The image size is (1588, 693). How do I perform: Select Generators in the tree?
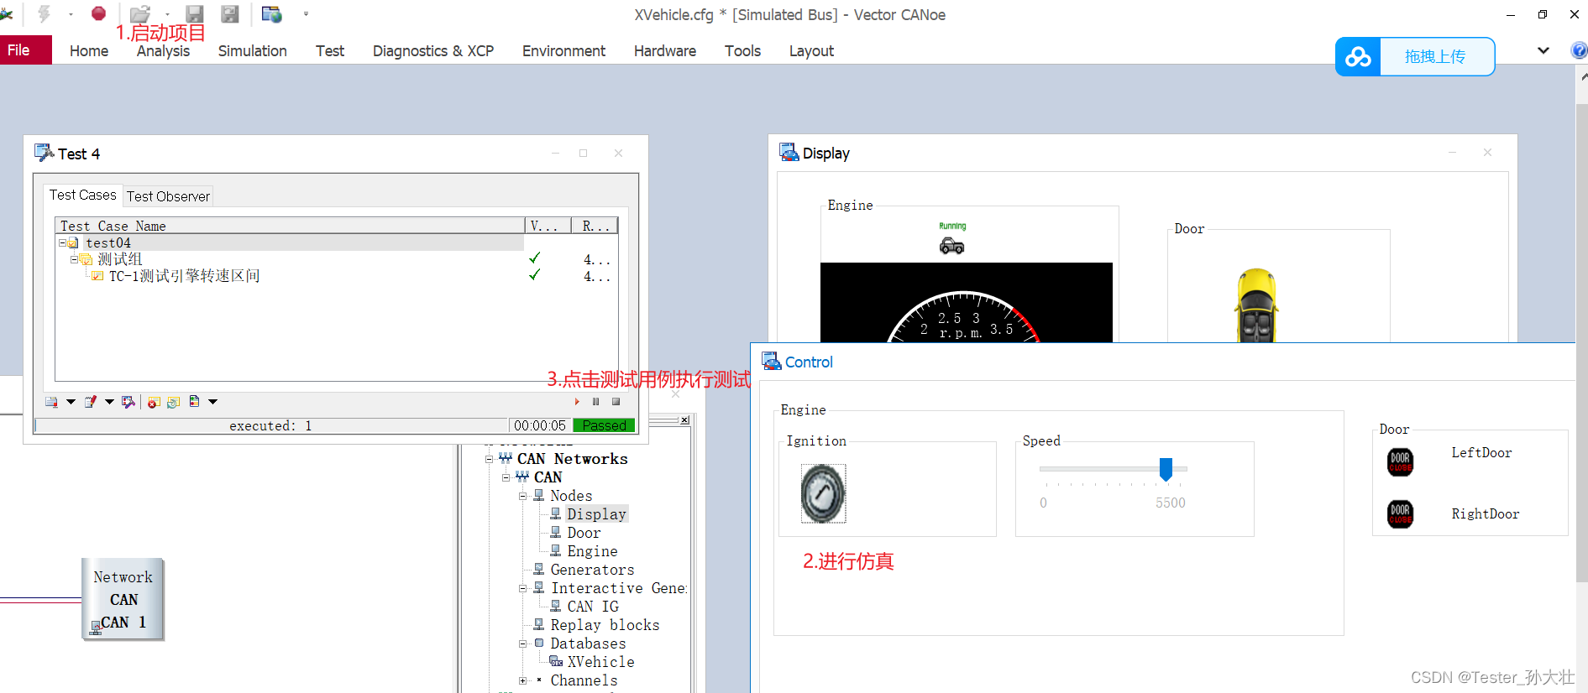pos(592,570)
